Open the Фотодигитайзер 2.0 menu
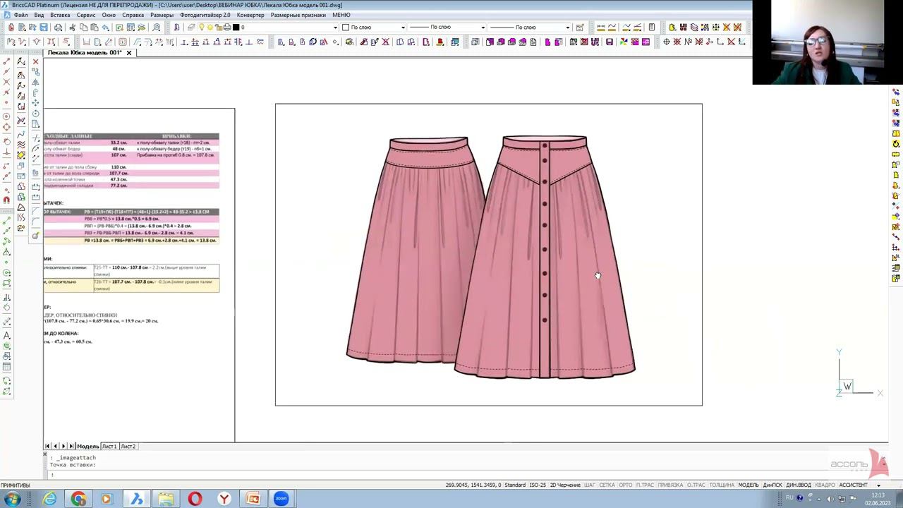 [x=205, y=15]
